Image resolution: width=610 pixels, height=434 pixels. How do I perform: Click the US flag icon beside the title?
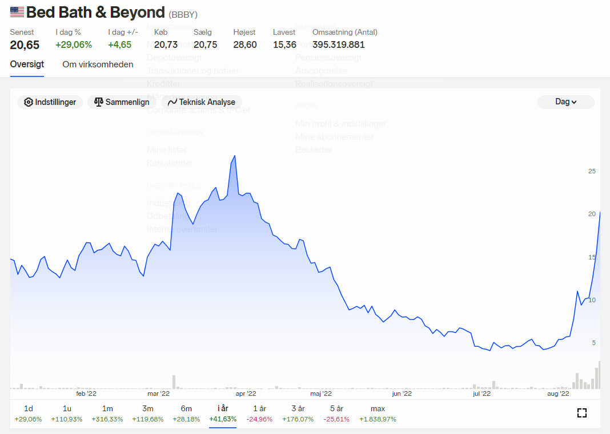[17, 13]
